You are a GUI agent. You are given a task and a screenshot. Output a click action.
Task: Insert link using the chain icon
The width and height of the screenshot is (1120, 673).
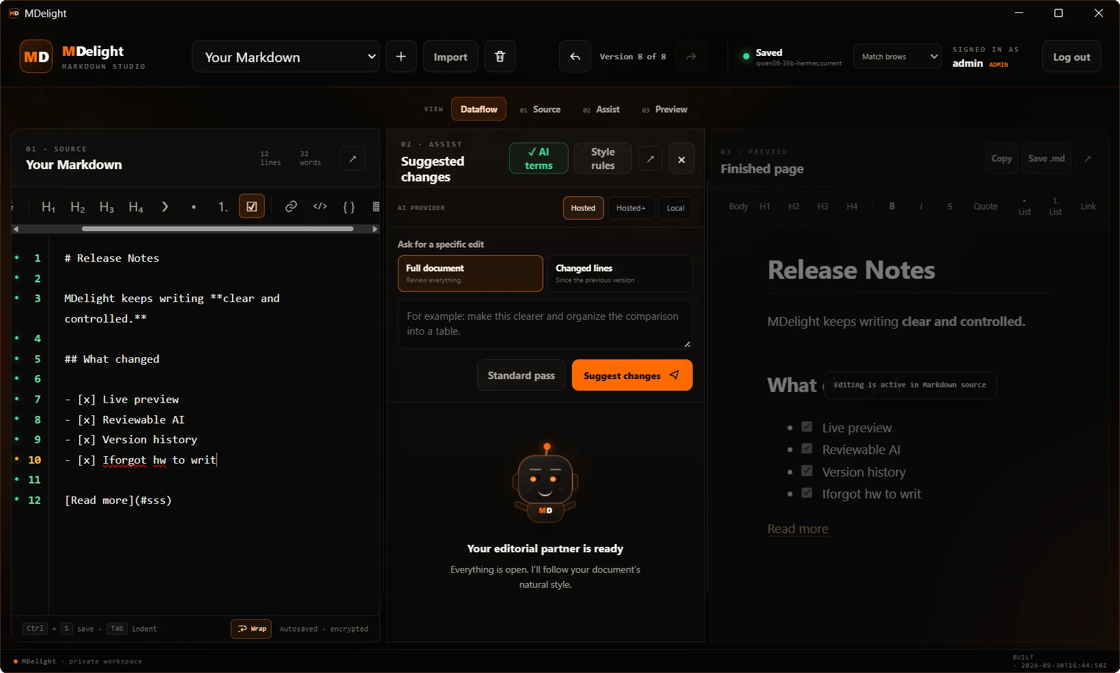click(x=291, y=207)
